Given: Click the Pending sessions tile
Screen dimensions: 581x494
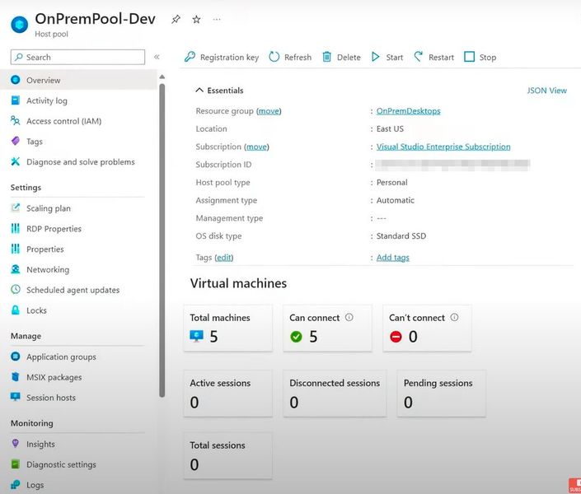Looking at the screenshot, I should pyautogui.click(x=441, y=394).
